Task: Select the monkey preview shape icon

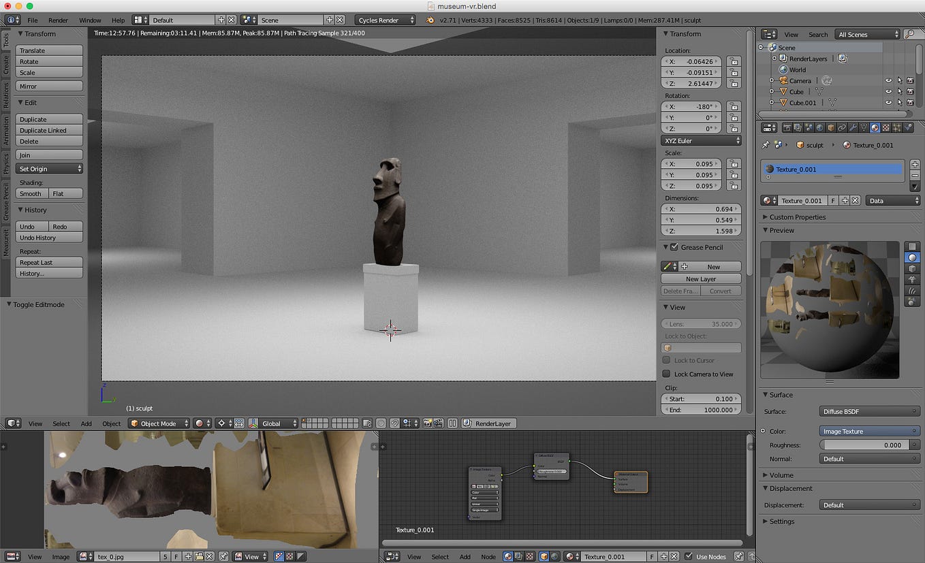Action: point(913,280)
